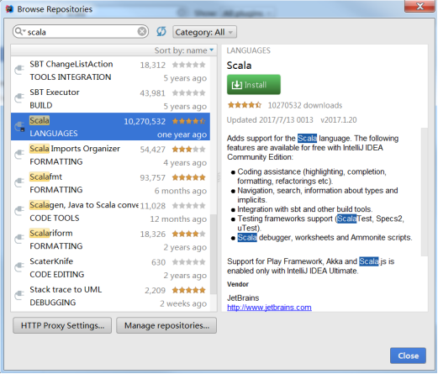
Task: Select the SBT Executor plugin row
Action: click(x=110, y=98)
